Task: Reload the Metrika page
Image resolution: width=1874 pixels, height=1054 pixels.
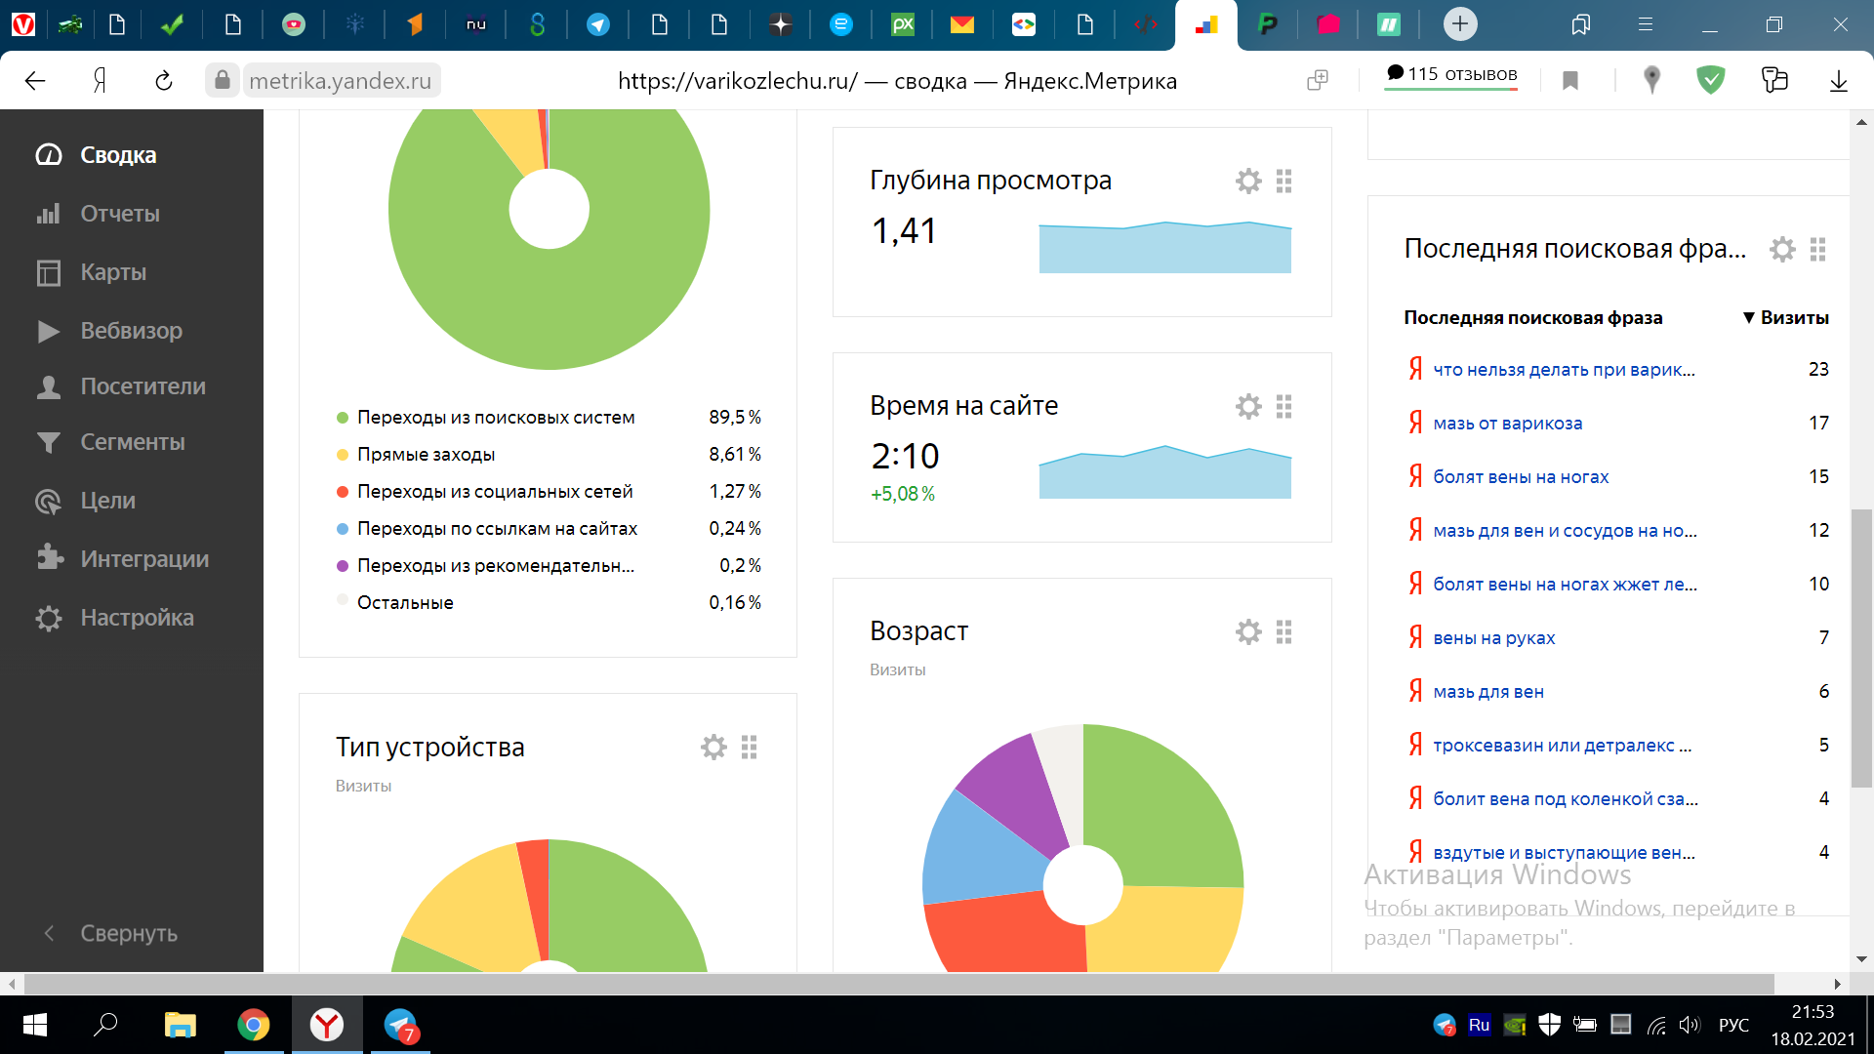Action: [x=163, y=81]
